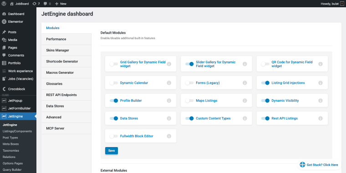Click the New plus icon
346x173 pixels.
[x=57, y=4]
